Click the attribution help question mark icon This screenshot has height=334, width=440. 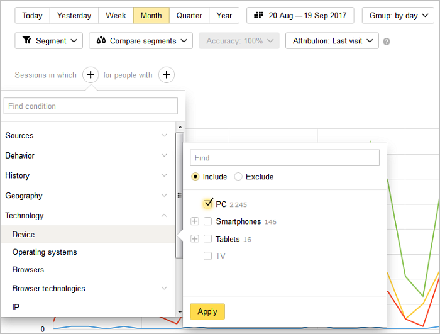(x=387, y=42)
